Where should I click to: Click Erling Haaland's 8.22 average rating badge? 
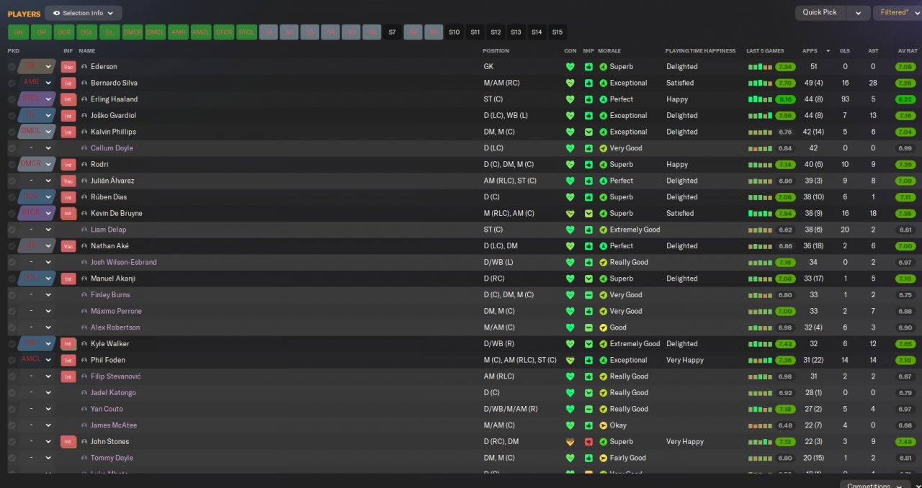point(905,99)
